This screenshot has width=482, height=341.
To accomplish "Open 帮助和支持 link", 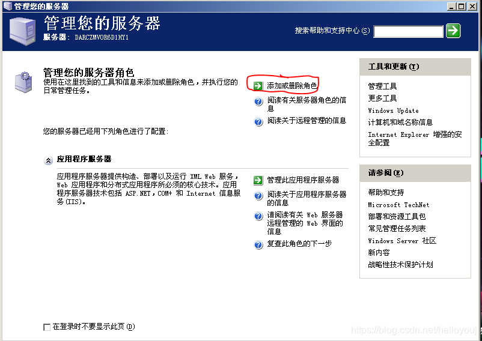I will click(386, 192).
